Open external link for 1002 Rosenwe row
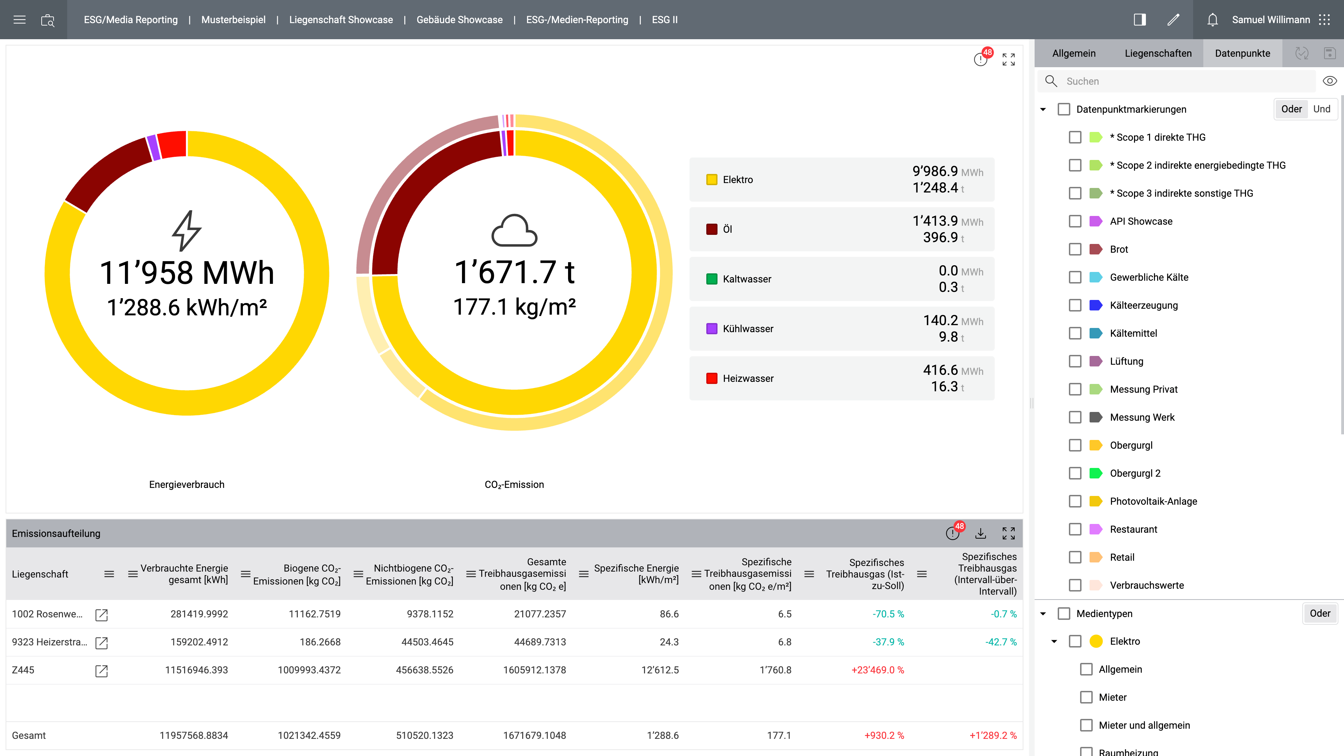Screen dimensions: 1344x756 tap(101, 615)
